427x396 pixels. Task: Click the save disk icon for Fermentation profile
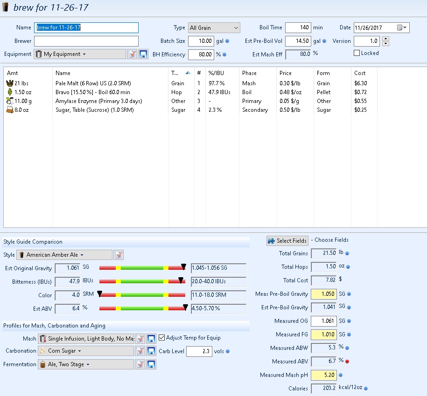tap(151, 364)
